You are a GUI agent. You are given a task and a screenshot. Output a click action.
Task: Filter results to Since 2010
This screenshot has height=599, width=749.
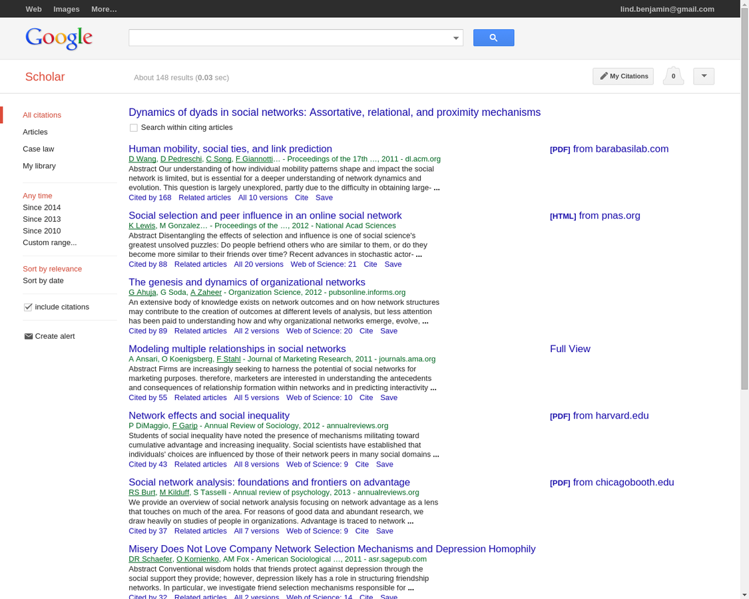41,231
